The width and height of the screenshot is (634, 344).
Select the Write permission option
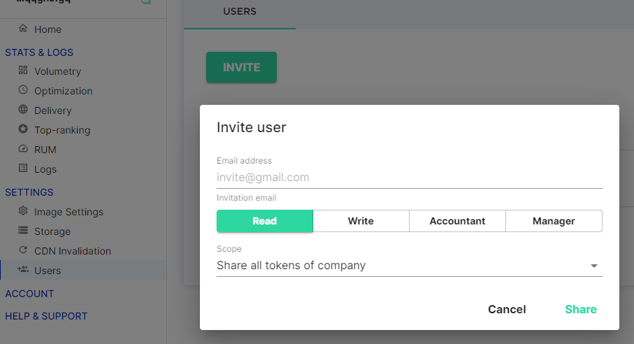pos(361,221)
